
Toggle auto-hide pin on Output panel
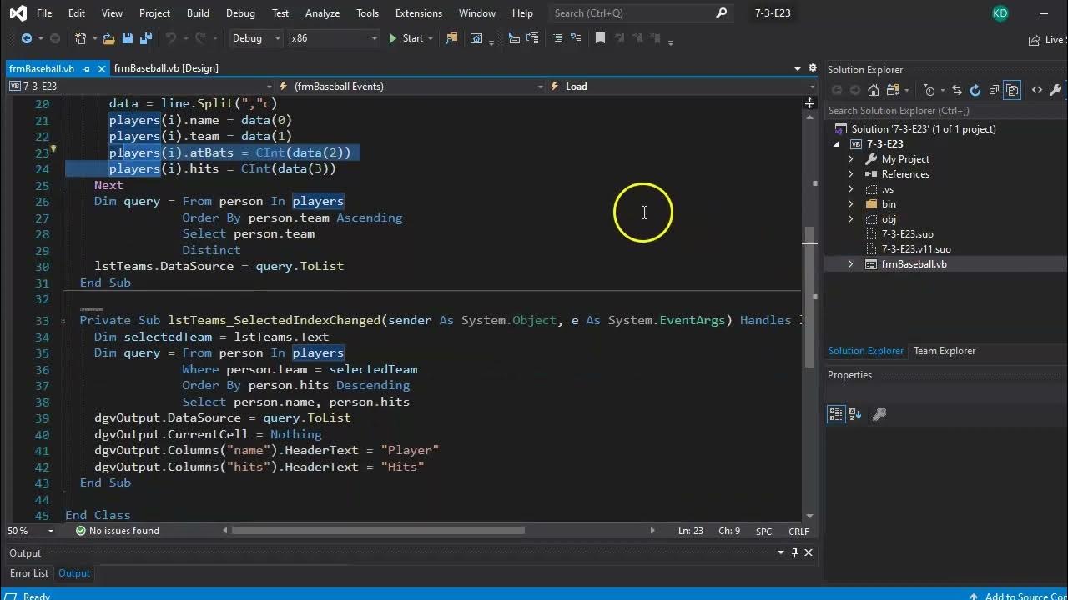point(794,552)
